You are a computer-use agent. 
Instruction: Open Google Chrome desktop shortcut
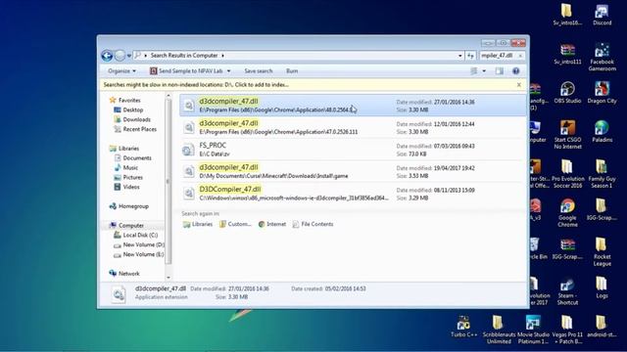pos(567,213)
